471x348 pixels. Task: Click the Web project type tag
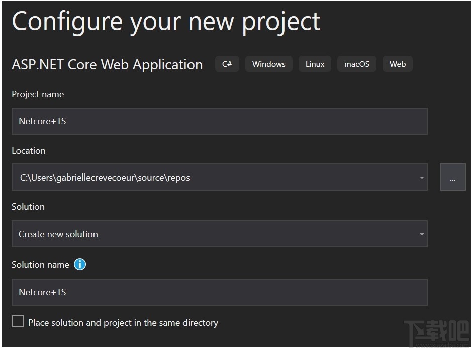[x=397, y=64]
